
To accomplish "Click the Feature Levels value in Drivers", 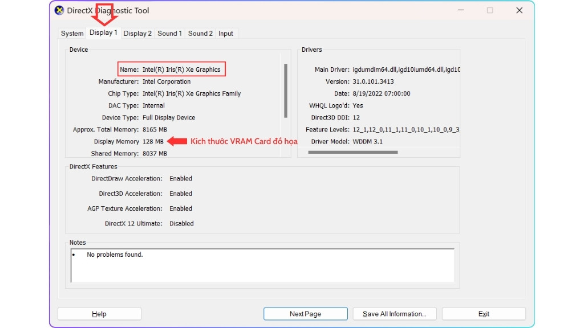I will [x=408, y=129].
